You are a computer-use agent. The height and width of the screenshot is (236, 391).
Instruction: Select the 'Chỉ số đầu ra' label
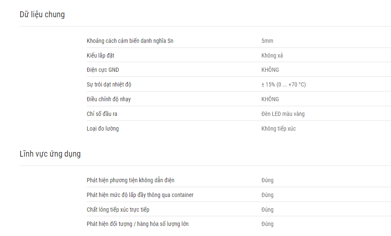(102, 114)
